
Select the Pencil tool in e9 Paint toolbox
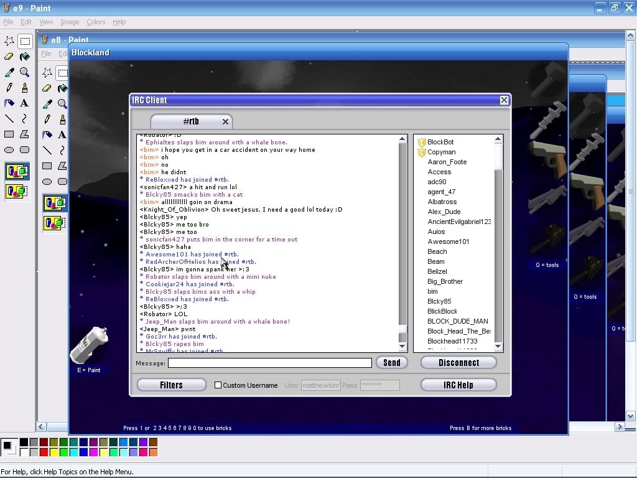click(x=9, y=87)
